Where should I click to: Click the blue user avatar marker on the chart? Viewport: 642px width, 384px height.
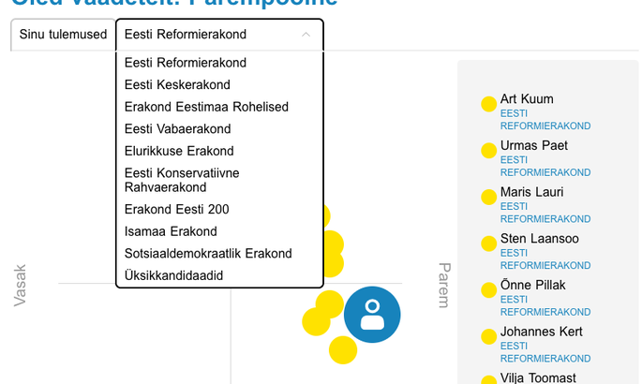372,315
